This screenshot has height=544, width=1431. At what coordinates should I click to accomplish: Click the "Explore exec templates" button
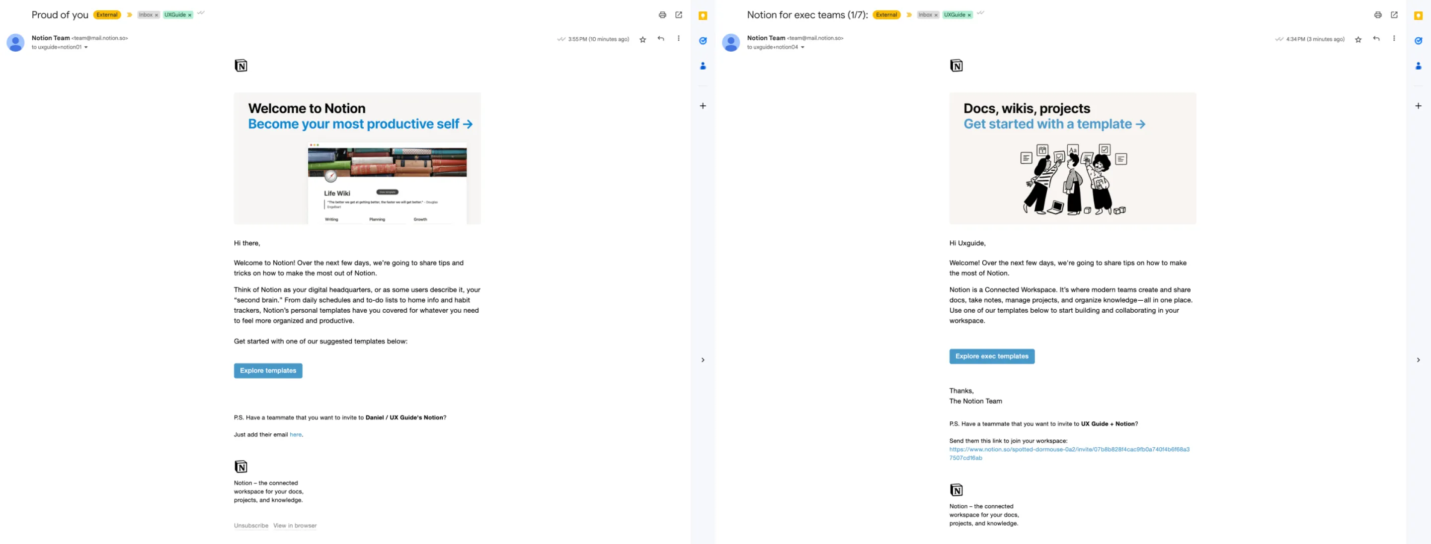992,356
